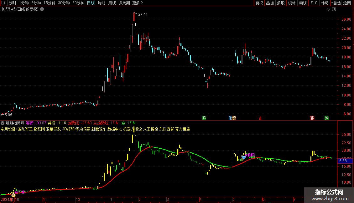Click the green 减 marker icon

click(x=326, y=118)
